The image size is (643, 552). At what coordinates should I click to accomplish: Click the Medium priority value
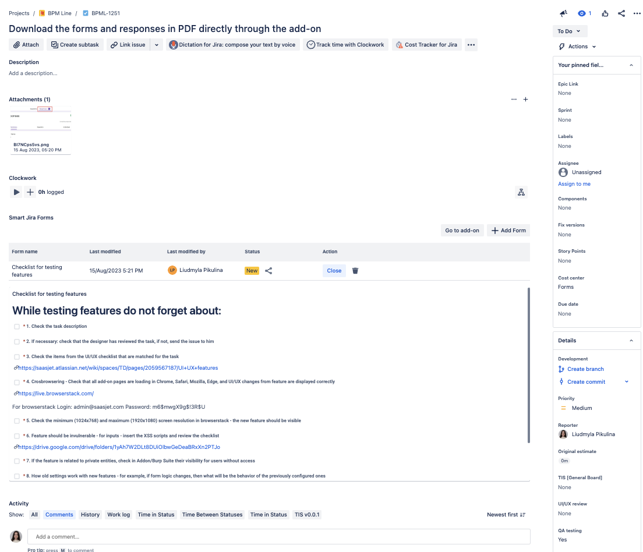pos(581,408)
